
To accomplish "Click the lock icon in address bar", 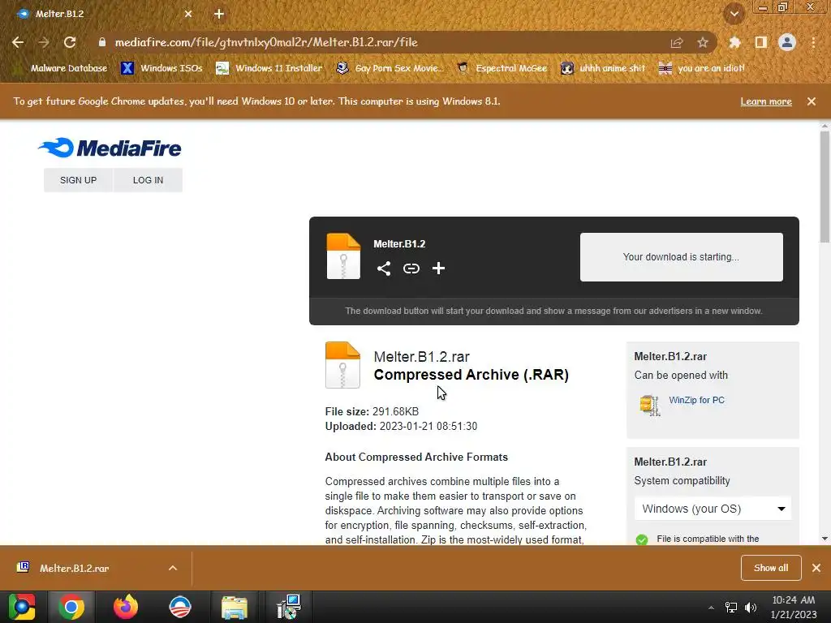I will pyautogui.click(x=102, y=42).
